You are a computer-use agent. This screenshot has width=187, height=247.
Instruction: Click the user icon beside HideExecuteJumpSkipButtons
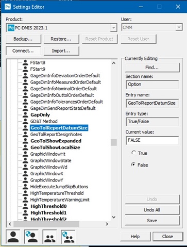pyautogui.click(x=25, y=187)
